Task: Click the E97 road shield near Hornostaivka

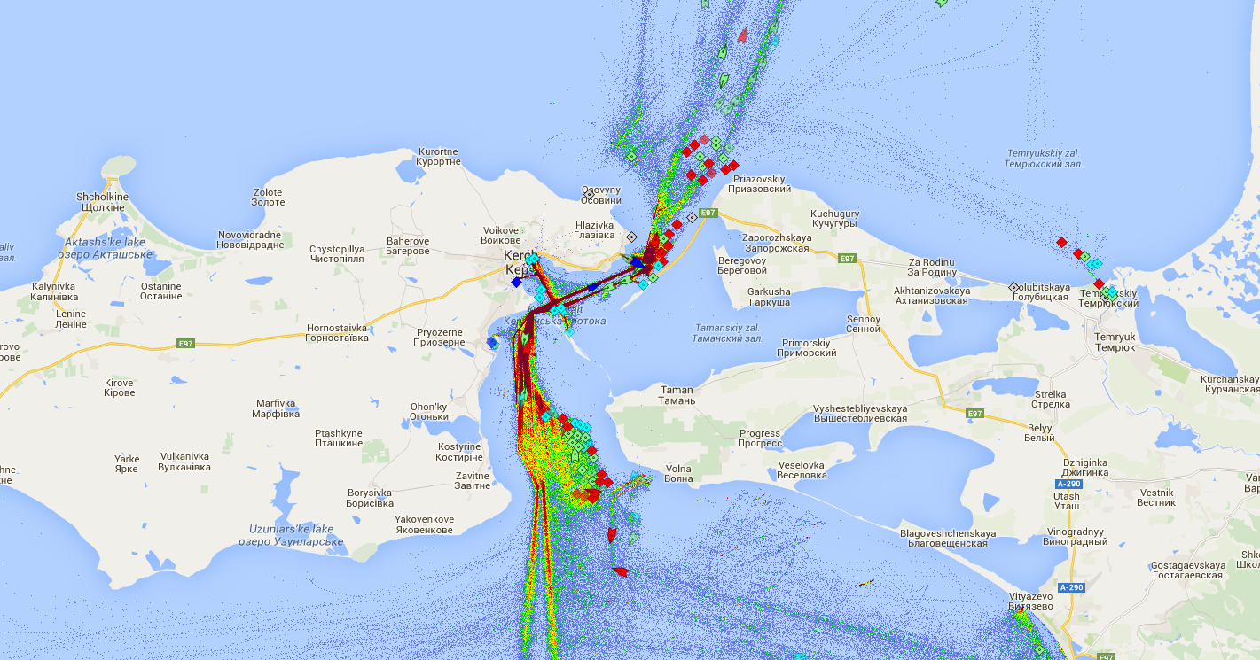Action: (x=184, y=342)
